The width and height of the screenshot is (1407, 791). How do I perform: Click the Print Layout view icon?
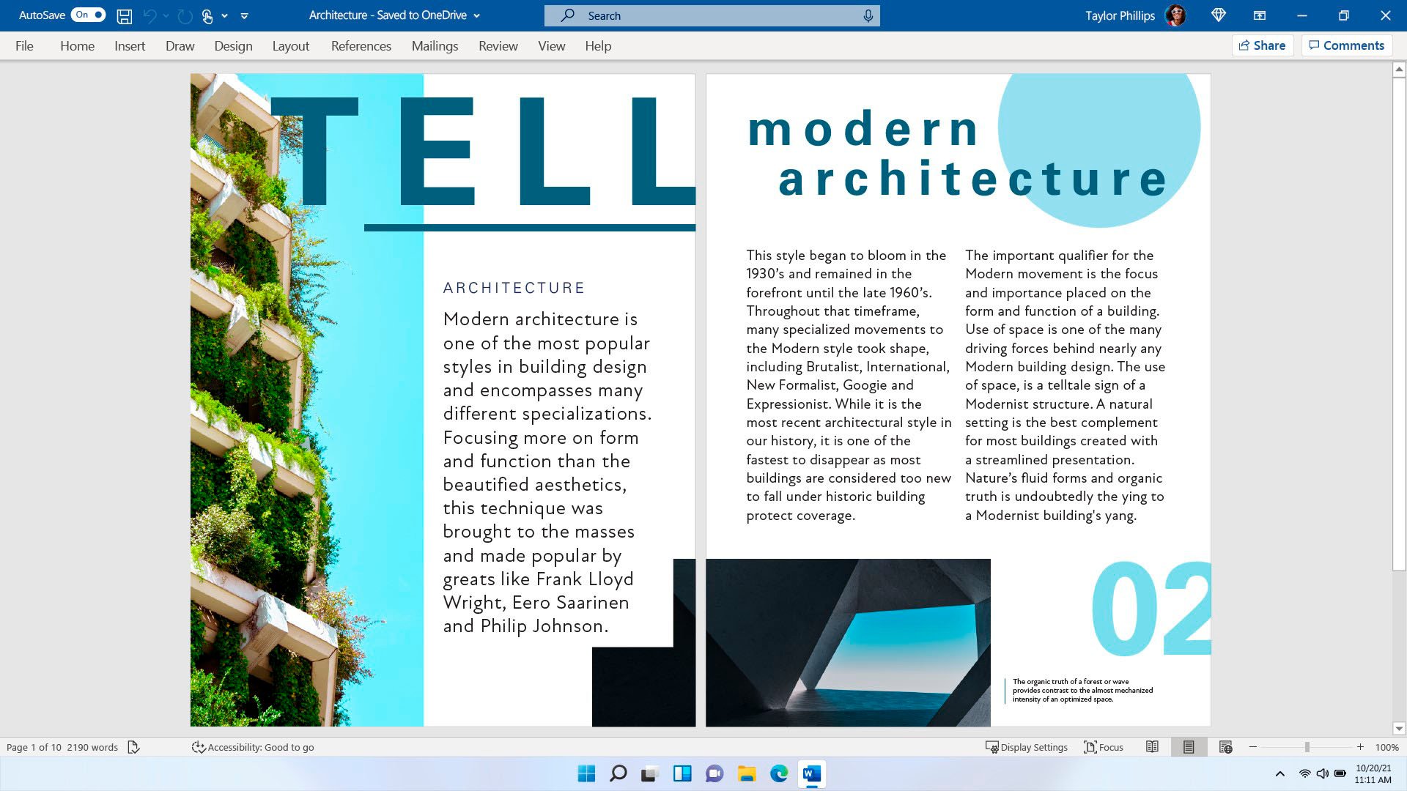point(1189,746)
